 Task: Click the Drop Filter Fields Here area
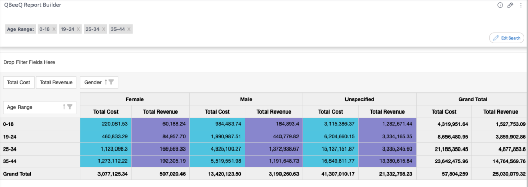(x=264, y=62)
